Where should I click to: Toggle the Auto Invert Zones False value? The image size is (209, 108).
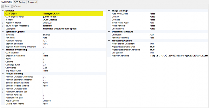152,14
